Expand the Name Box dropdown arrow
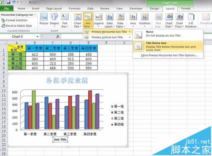This screenshot has width=212, height=156. point(37,37)
